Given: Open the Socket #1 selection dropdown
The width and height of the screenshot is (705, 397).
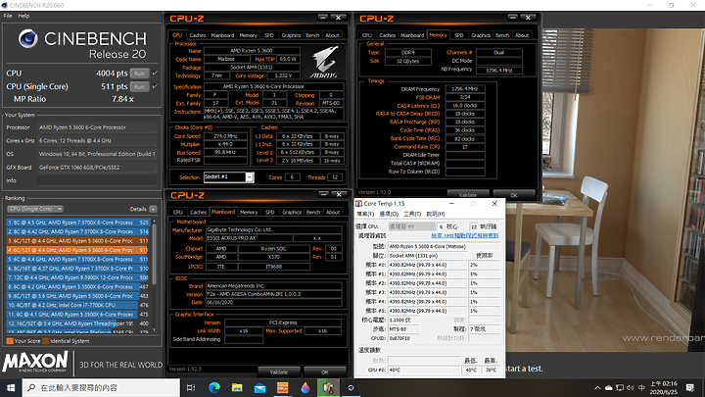Looking at the screenshot, I should tap(250, 176).
